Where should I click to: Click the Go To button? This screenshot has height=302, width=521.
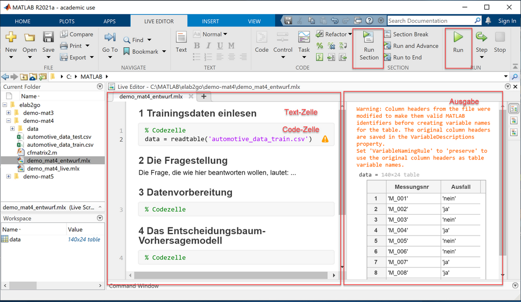pyautogui.click(x=110, y=45)
